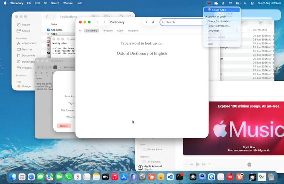The image size is (284, 184).
Task: Toggle Bold in Untitled 2 editor
Action: pos(38,67)
